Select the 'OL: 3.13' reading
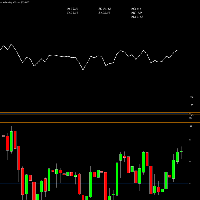Image resolution: width=200 pixels, height=200 pixels. 137,17
